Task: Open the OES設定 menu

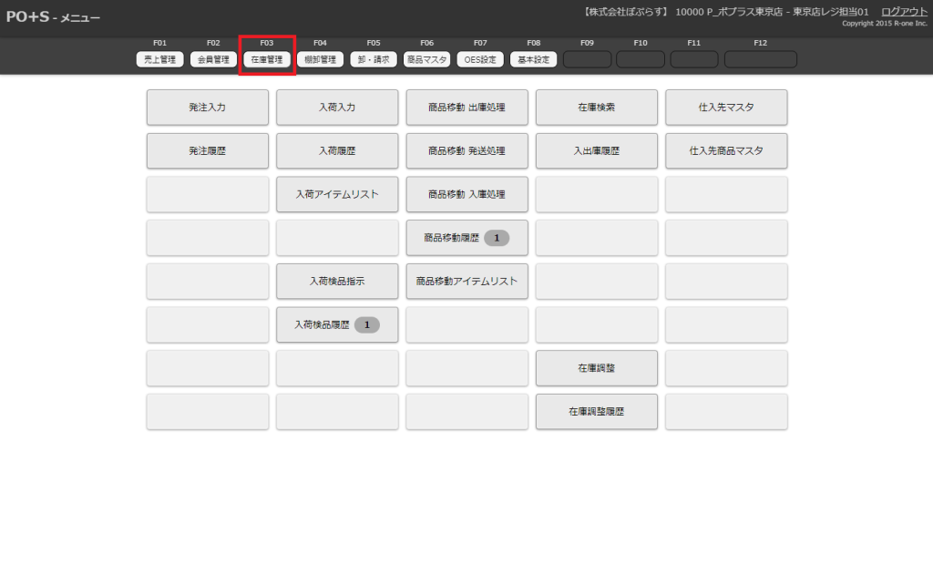Action: [x=480, y=59]
